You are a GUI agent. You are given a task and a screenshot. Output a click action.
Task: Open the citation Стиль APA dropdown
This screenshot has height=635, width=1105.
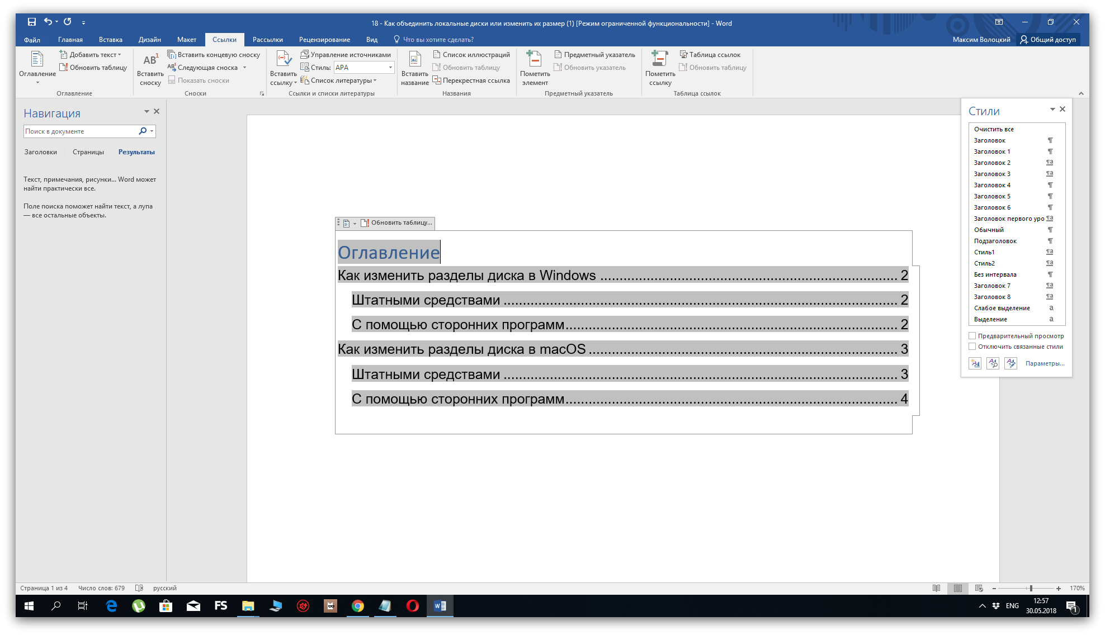[x=390, y=68]
